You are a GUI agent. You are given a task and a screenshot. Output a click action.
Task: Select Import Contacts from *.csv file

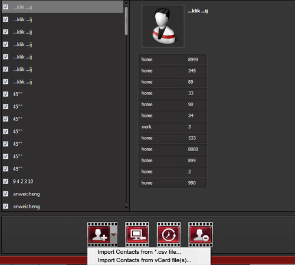[x=139, y=252]
